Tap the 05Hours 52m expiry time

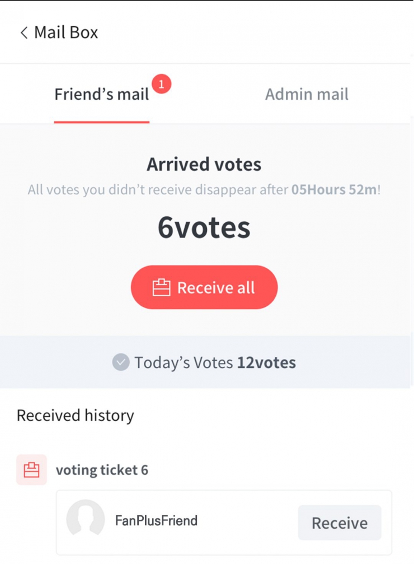click(334, 189)
